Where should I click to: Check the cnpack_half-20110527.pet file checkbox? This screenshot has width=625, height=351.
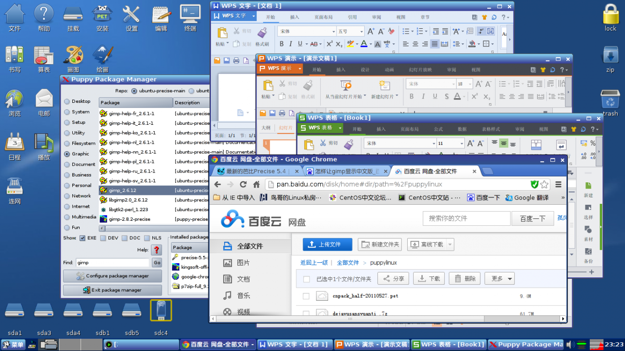tap(306, 296)
